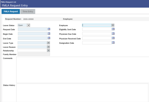Click into the Request Date field
149x102 pixels.
coord(32,29)
